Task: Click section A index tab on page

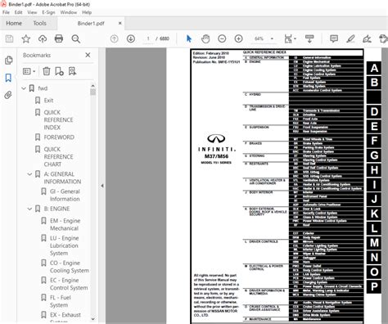Action: 374,68
